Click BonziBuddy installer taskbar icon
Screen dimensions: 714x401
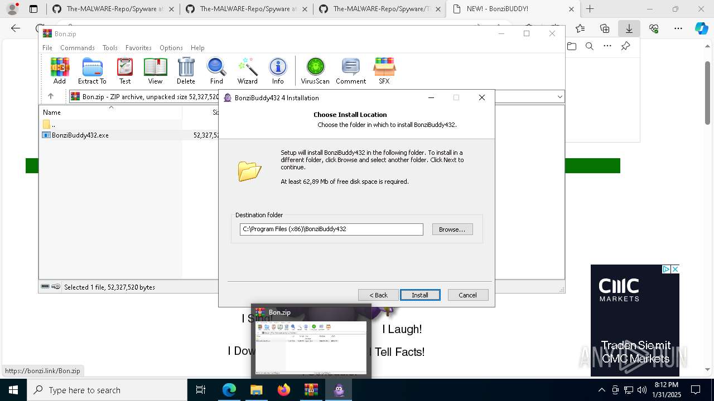point(339,390)
